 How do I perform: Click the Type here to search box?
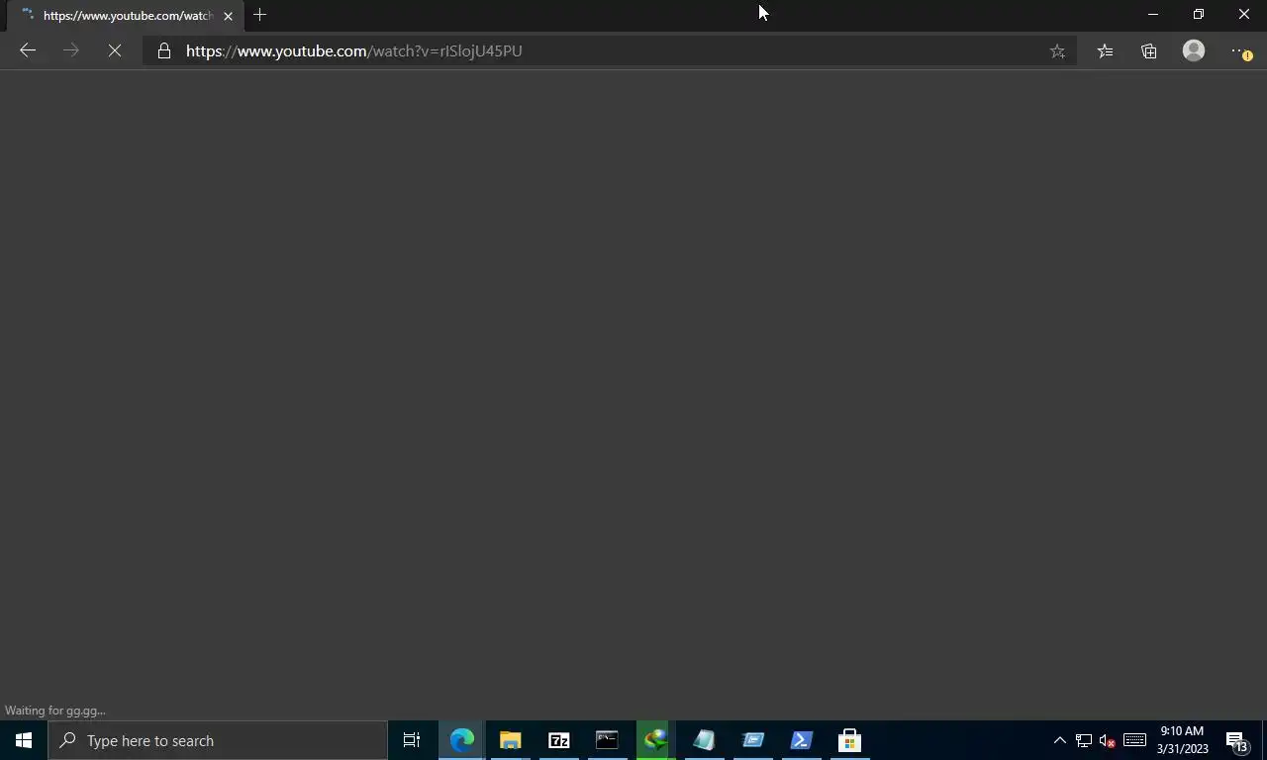tap(218, 740)
